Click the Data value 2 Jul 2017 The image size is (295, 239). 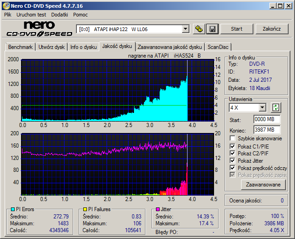[x=261, y=80]
